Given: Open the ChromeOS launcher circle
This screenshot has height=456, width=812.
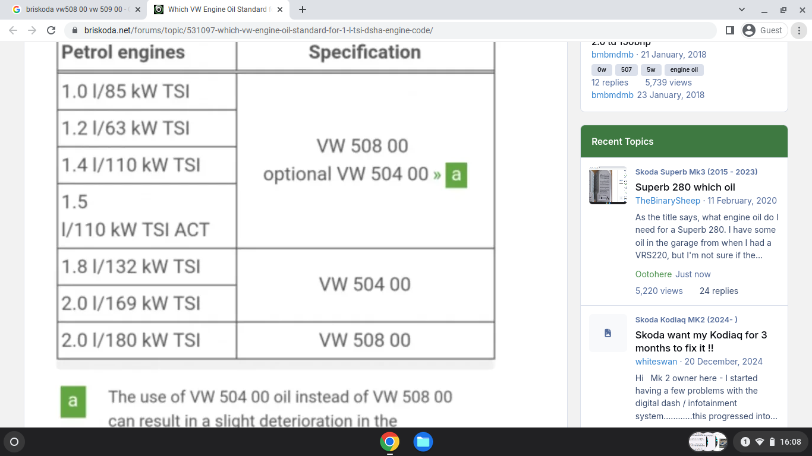Looking at the screenshot, I should click(14, 442).
